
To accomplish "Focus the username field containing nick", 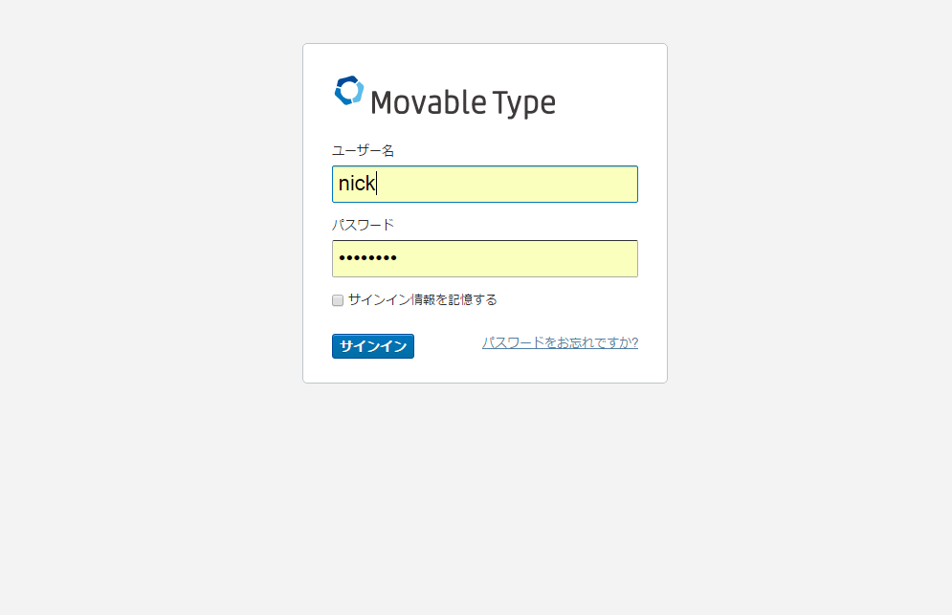I will (485, 184).
